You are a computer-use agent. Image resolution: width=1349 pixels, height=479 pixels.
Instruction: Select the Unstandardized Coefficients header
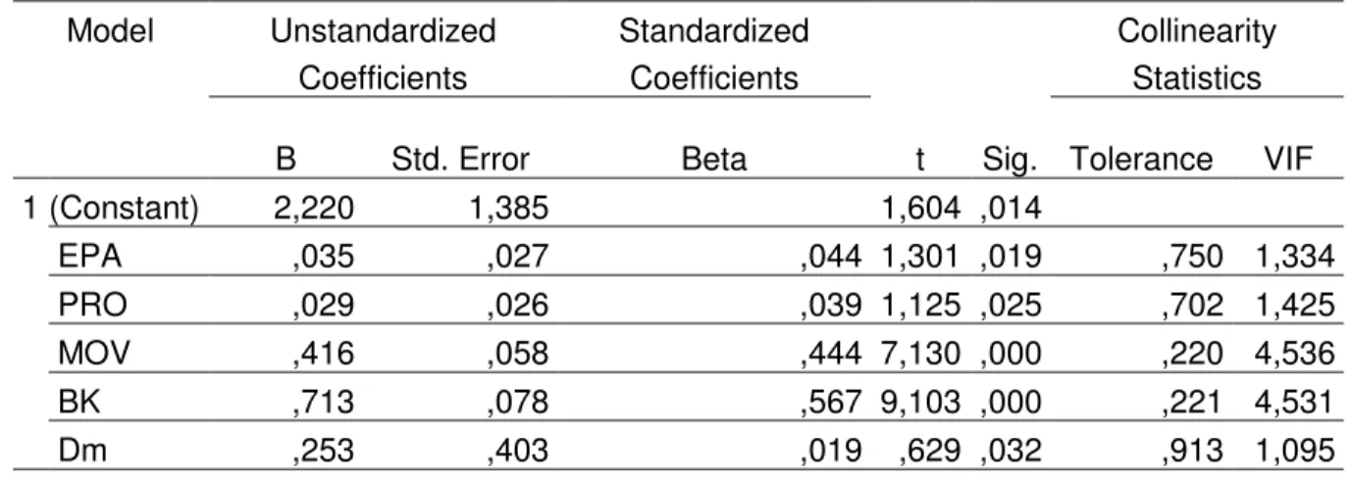click(382, 55)
